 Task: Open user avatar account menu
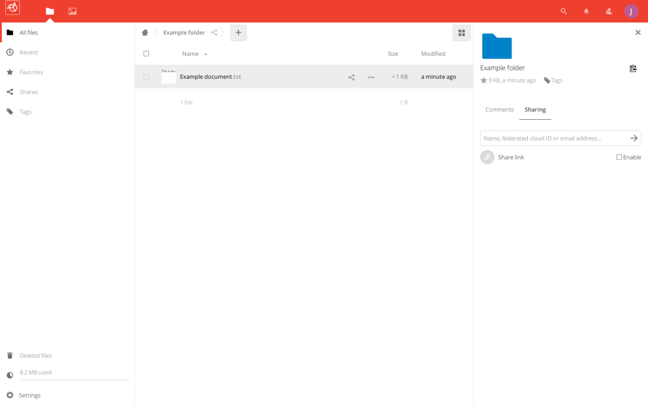click(631, 11)
